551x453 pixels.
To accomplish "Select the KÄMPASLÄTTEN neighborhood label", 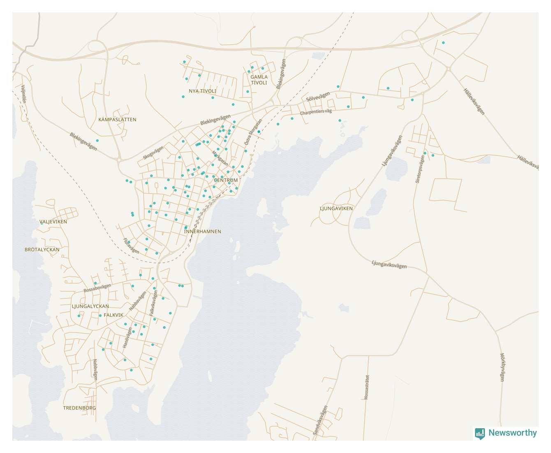I will coord(117,120).
